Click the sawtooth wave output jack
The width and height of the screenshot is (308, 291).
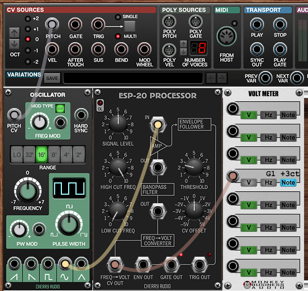(x=14, y=264)
